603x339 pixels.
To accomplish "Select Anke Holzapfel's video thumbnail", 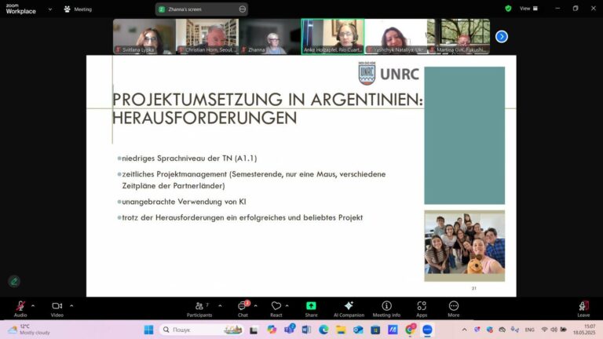I will point(333,37).
